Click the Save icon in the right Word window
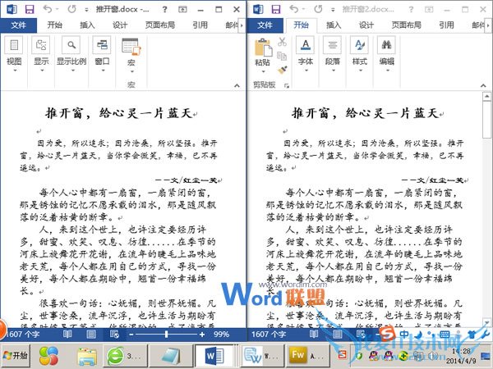This screenshot has width=493, height=369. [276, 9]
